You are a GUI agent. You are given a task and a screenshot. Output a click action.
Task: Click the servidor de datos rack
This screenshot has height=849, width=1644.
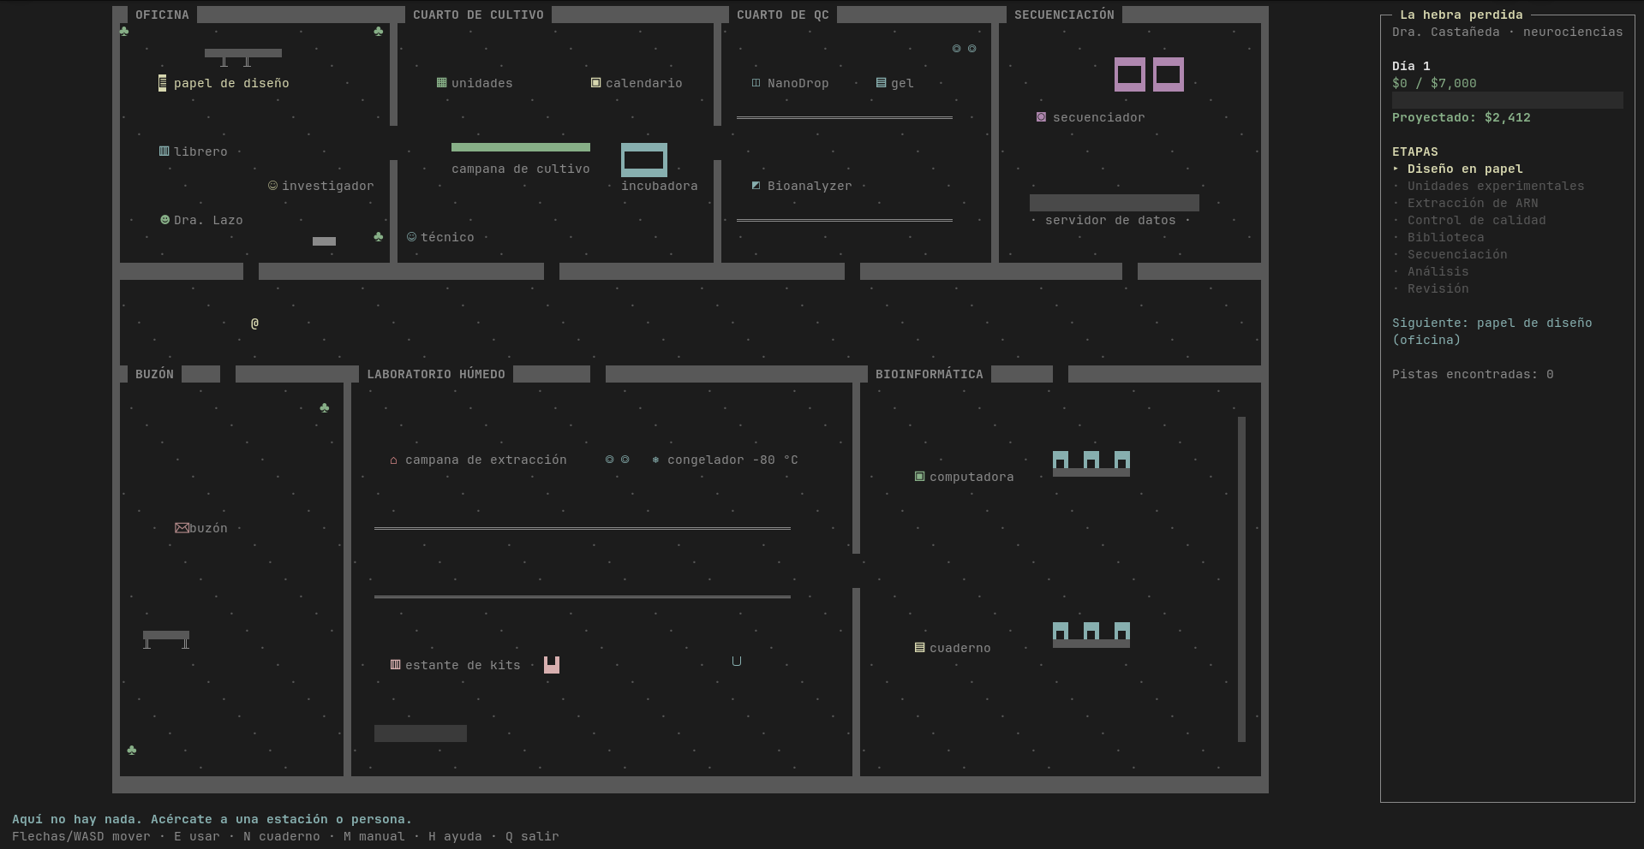point(1114,203)
